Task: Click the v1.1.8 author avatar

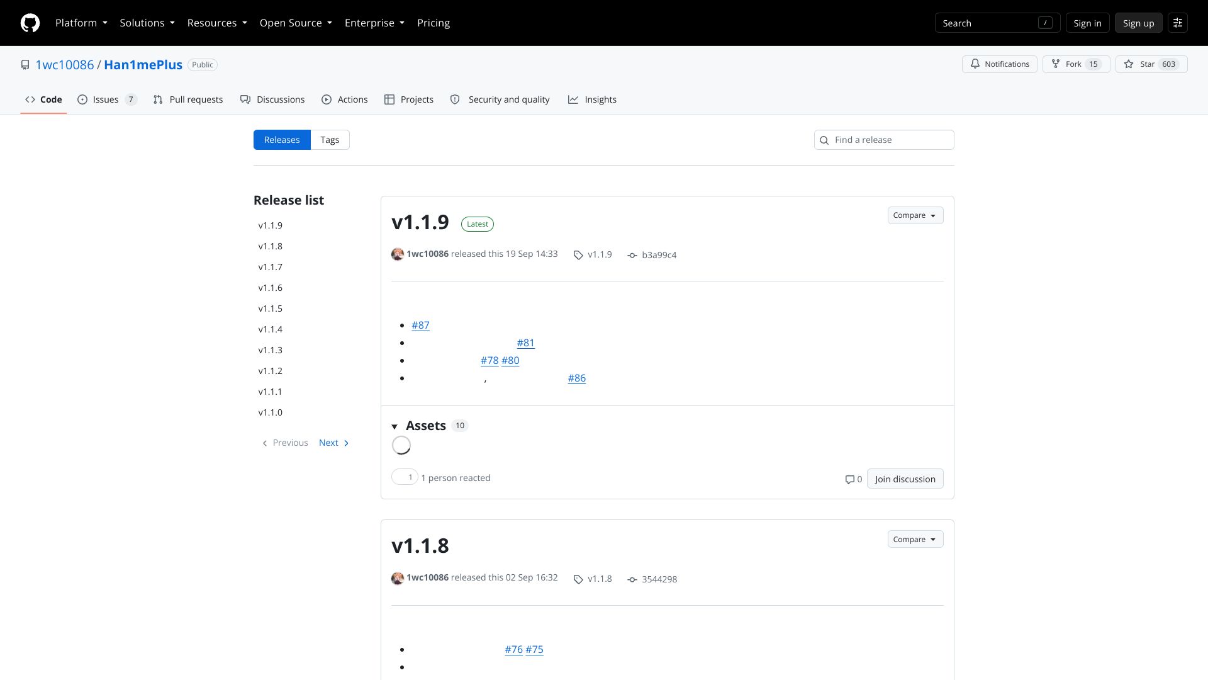Action: pos(398,579)
